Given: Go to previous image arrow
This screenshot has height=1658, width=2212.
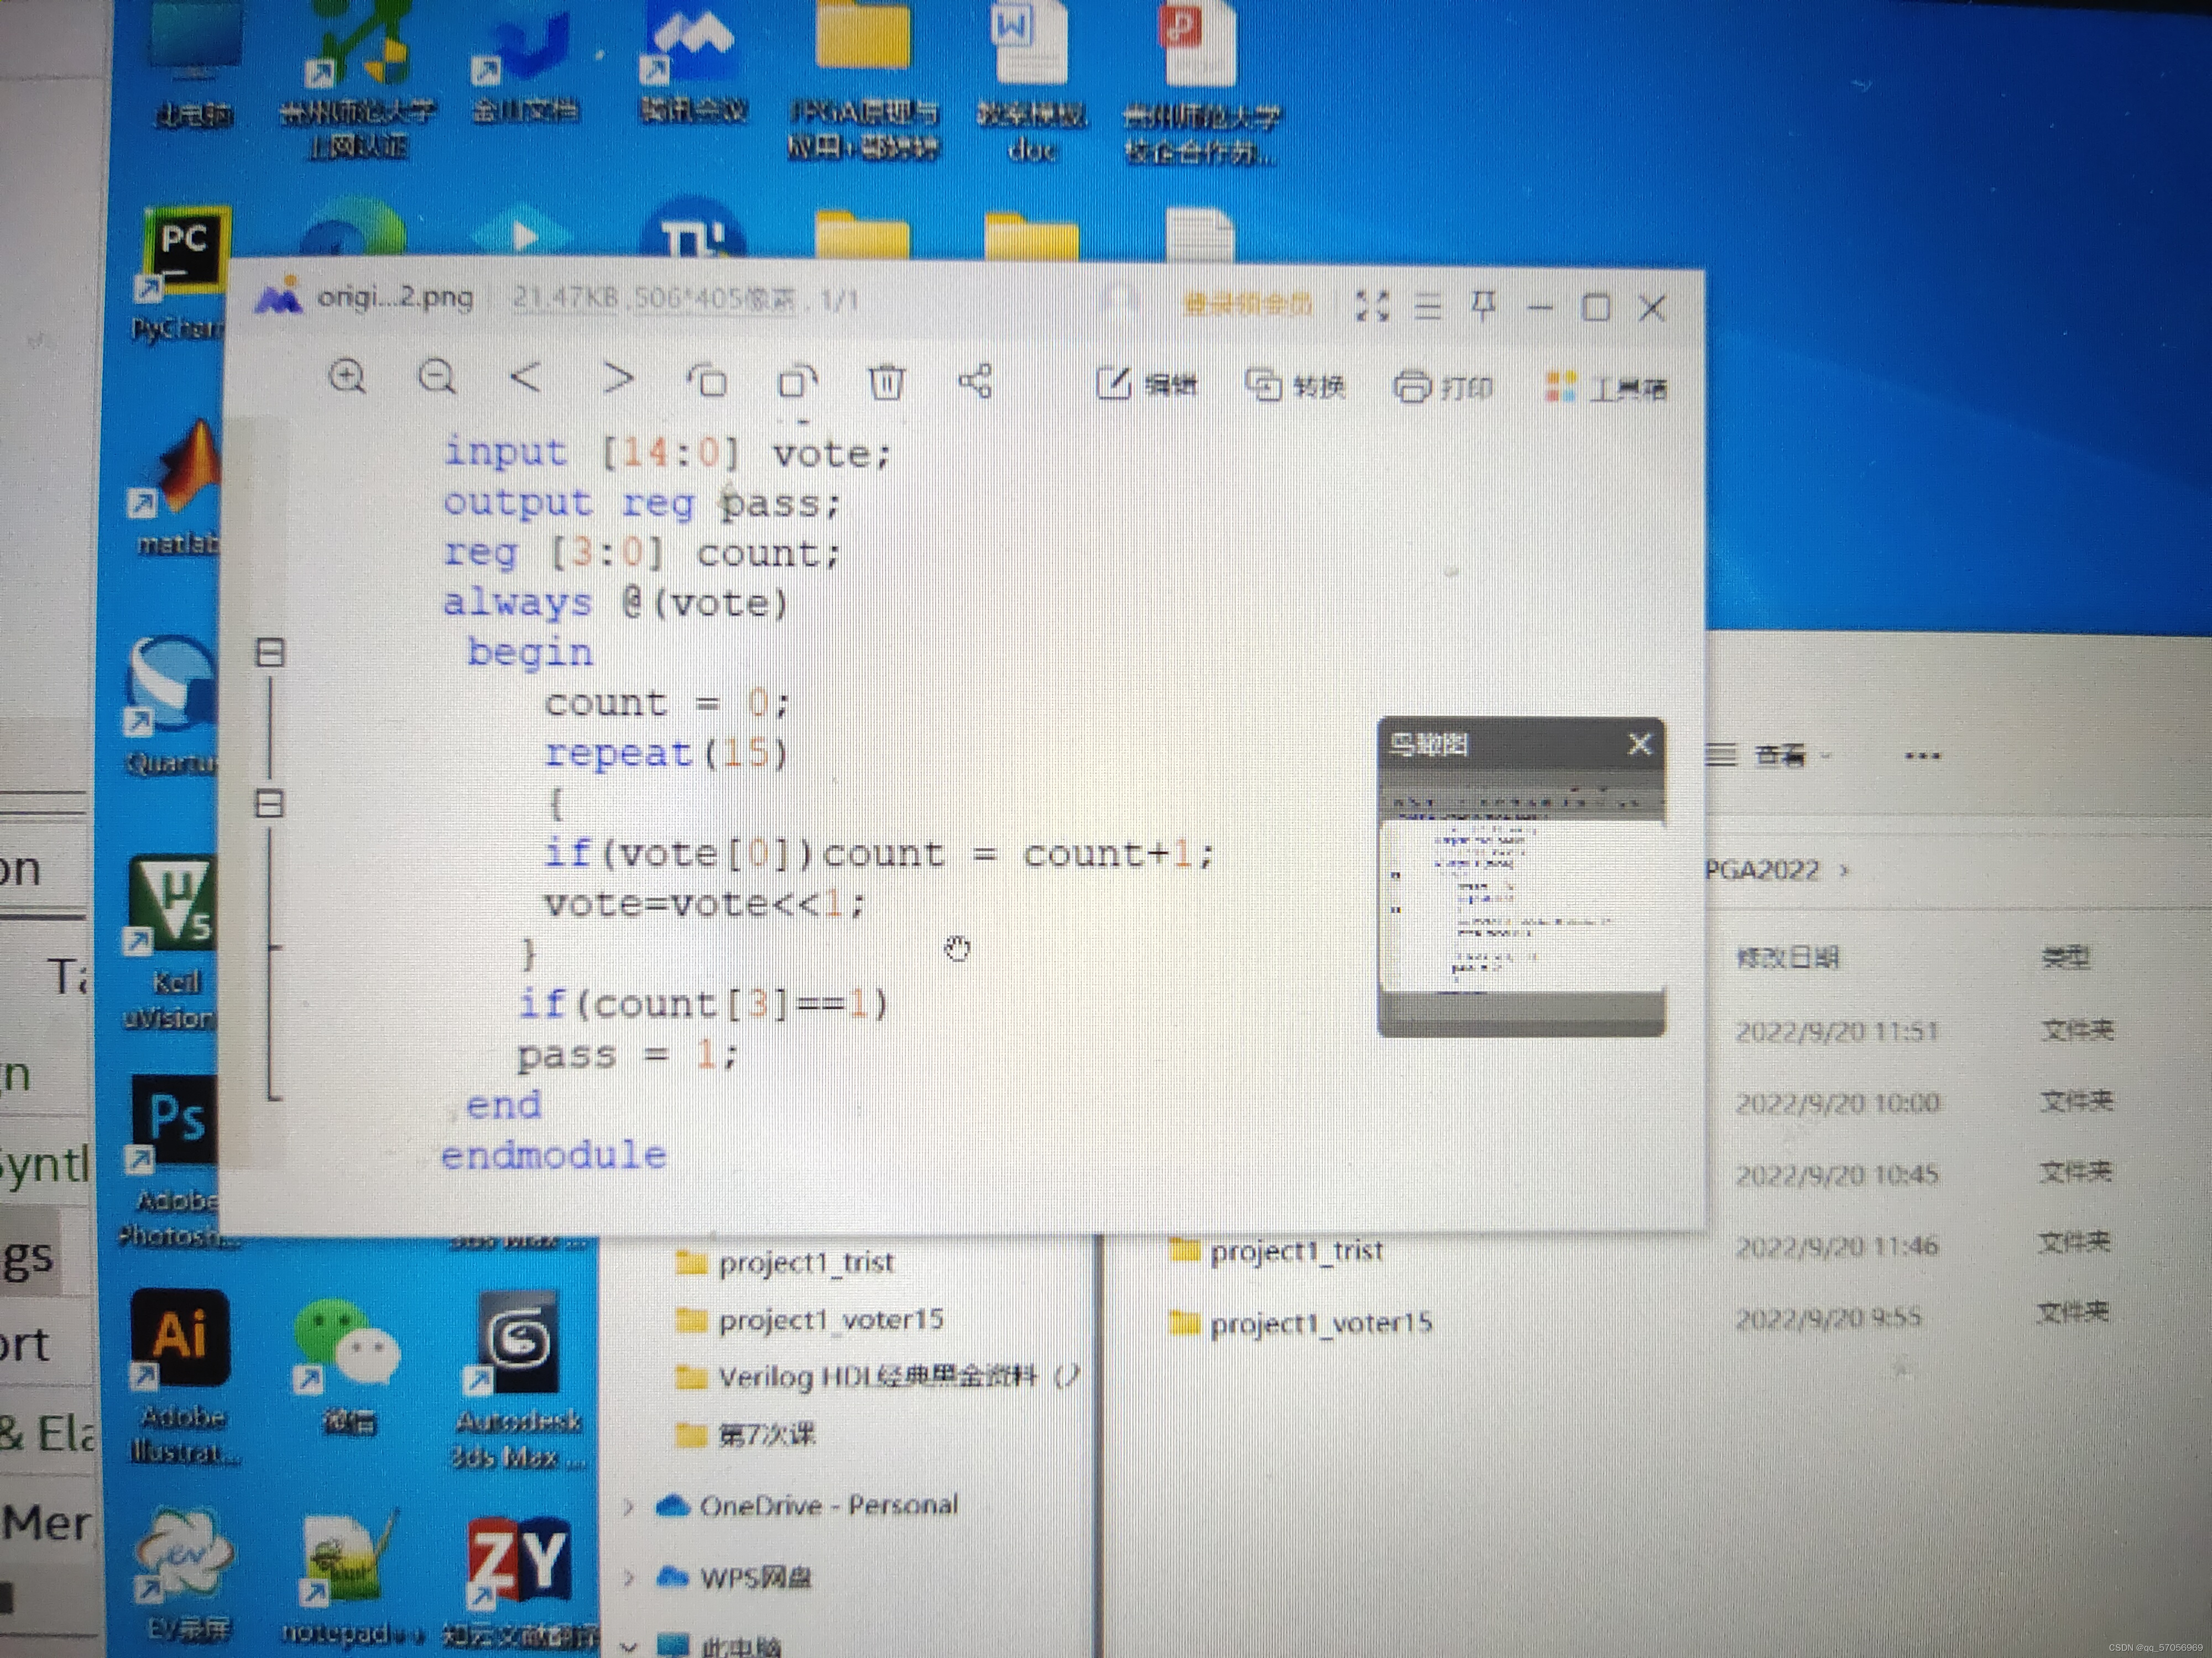Looking at the screenshot, I should coord(526,378).
